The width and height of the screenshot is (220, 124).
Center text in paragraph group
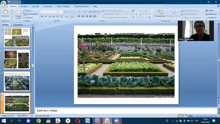click(83, 17)
